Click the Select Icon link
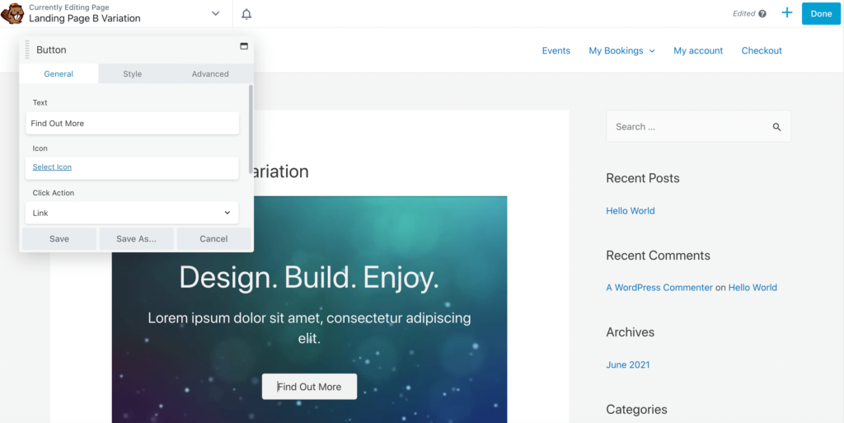Screen dimensions: 844x423 coord(52,167)
